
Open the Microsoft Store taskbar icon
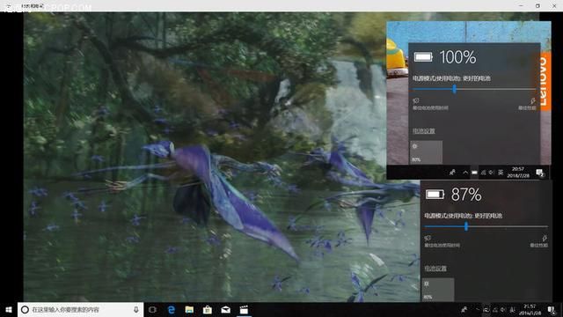(208, 309)
